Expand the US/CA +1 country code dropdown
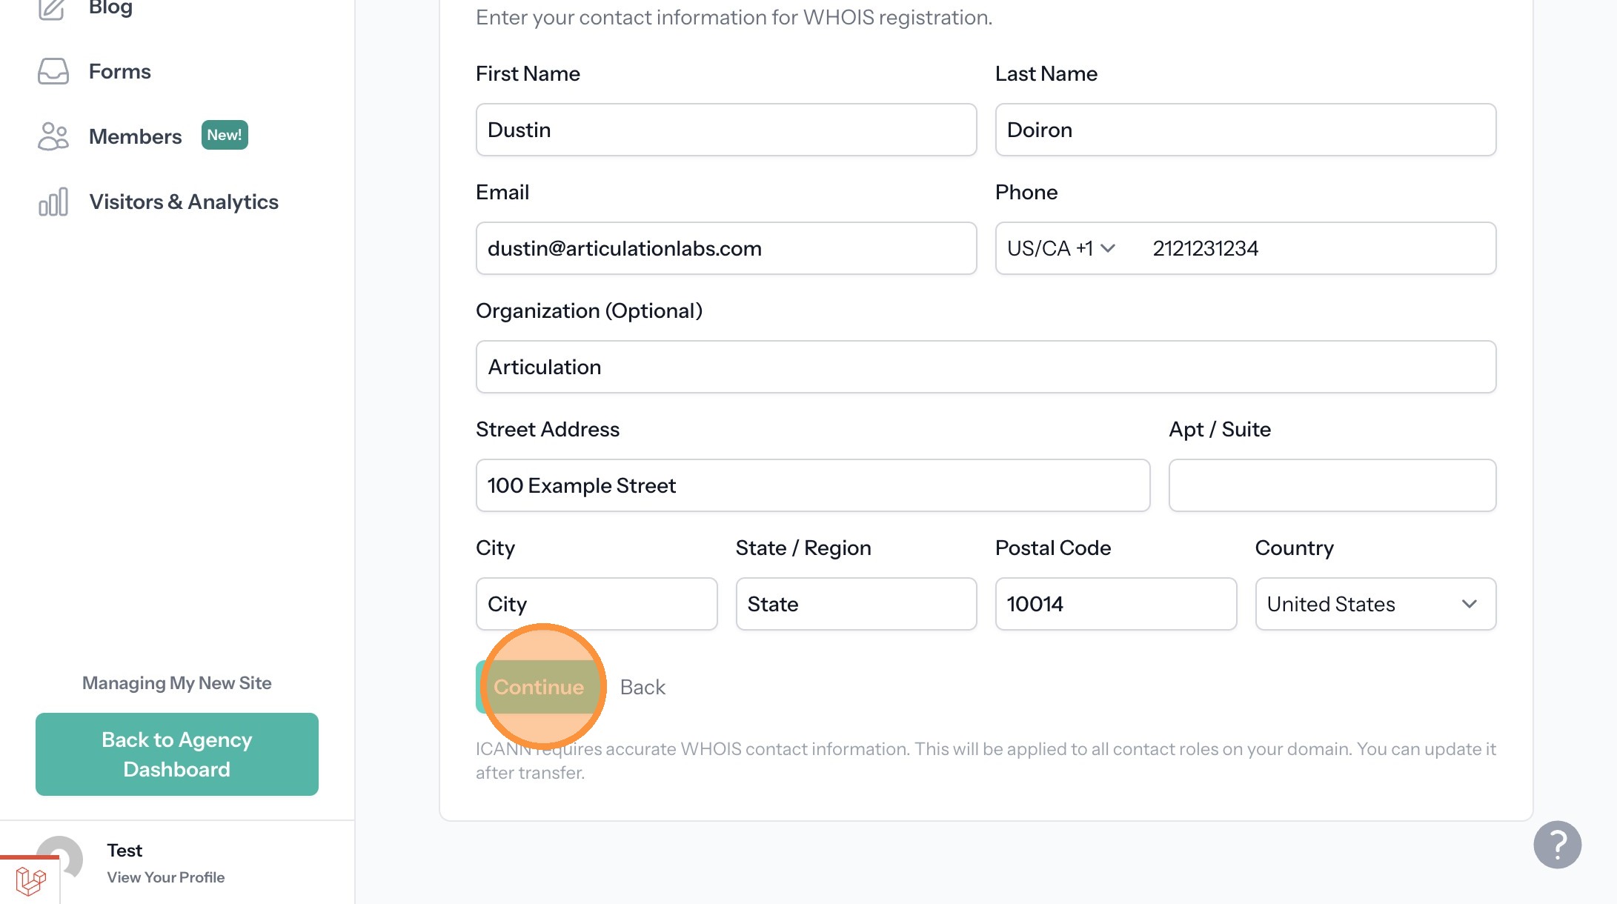The width and height of the screenshot is (1617, 904). pos(1061,248)
